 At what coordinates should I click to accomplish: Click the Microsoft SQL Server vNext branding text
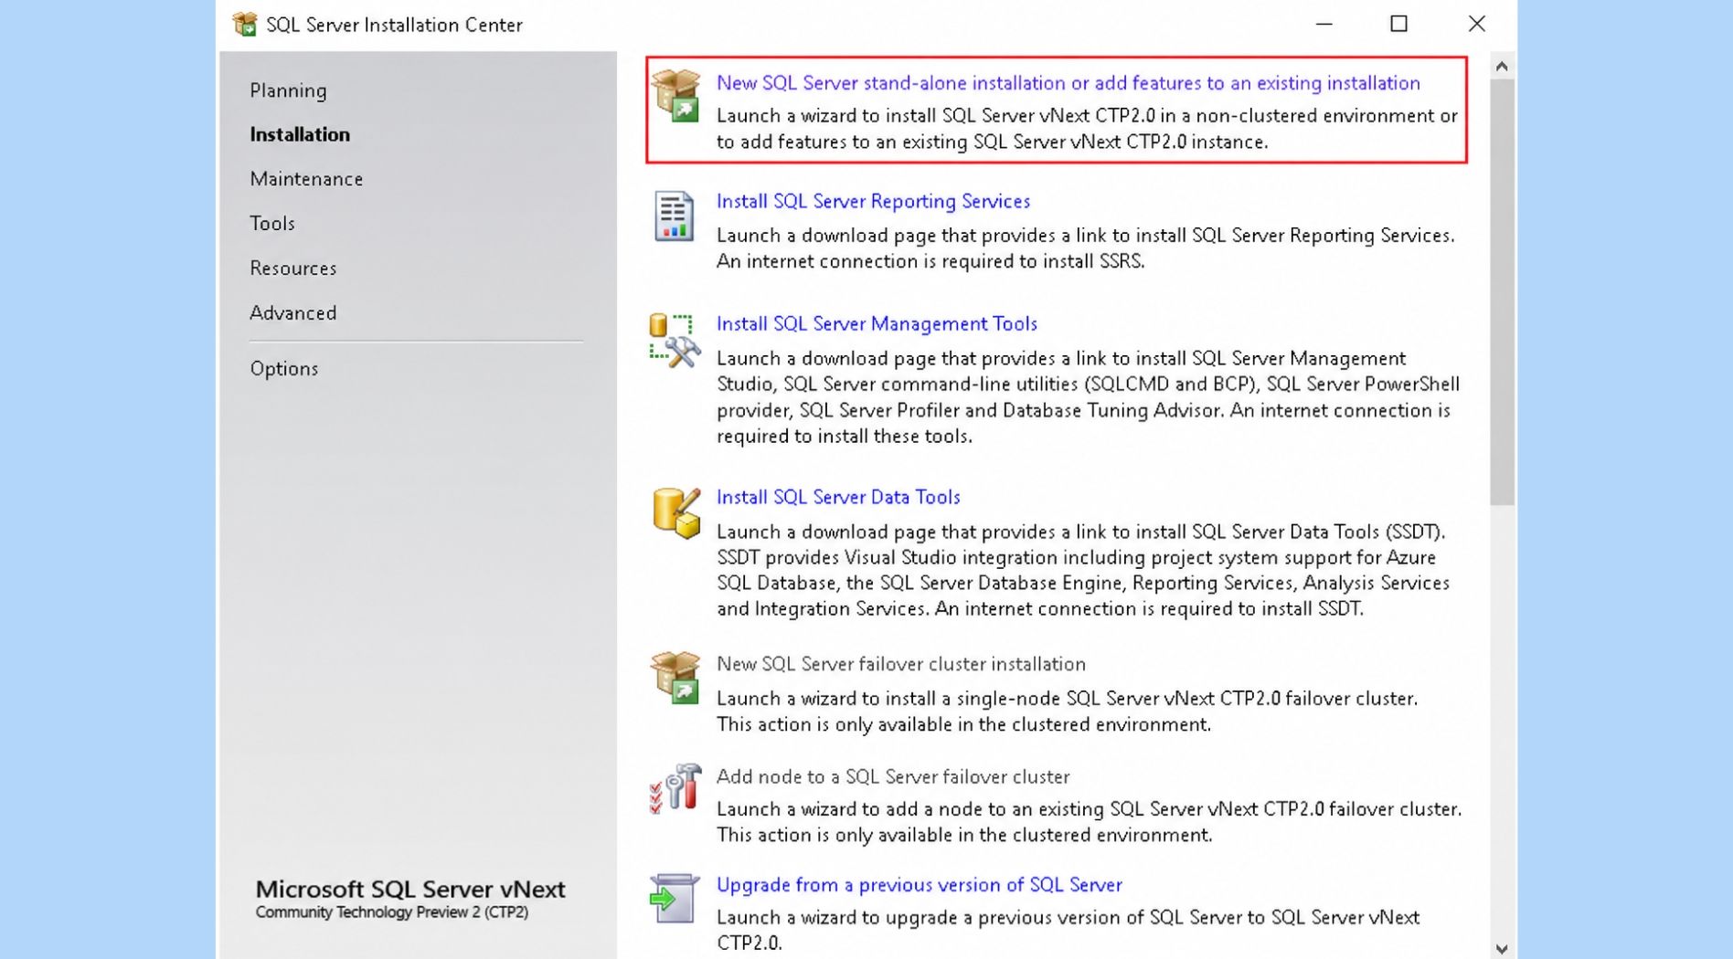pos(410,889)
